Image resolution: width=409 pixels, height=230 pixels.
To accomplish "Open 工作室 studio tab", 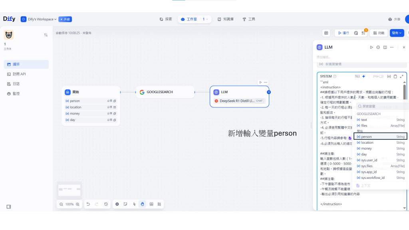I will (189, 19).
